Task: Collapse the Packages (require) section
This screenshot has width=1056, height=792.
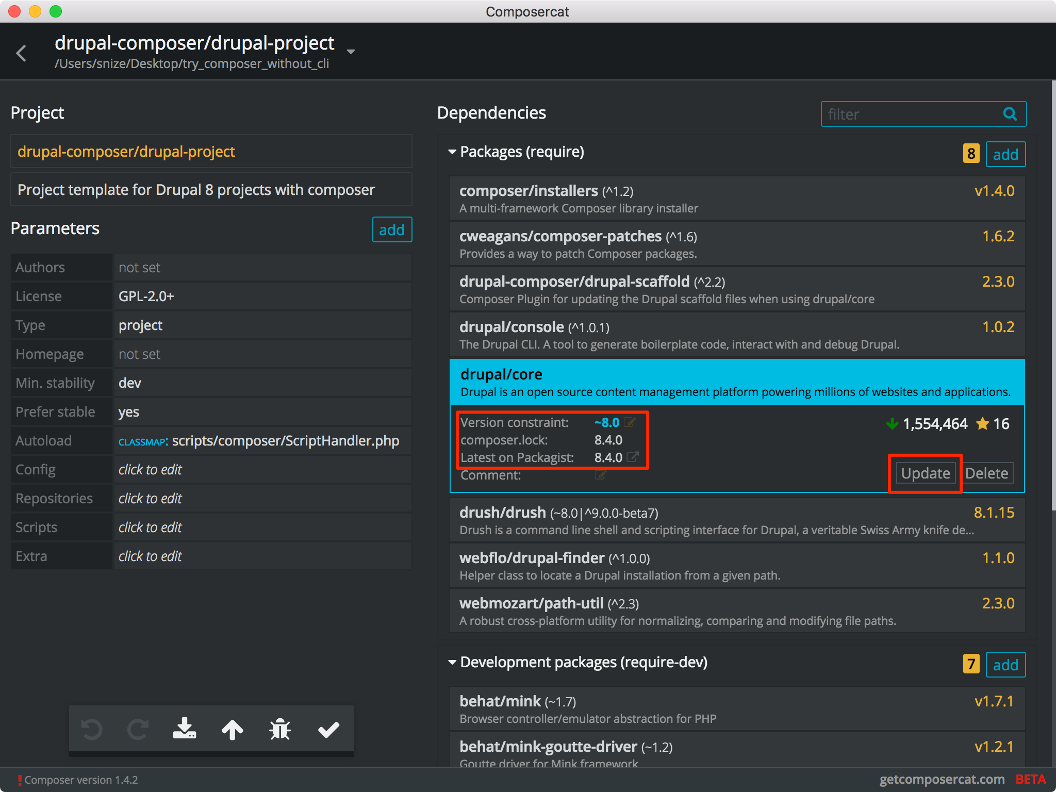Action: (452, 152)
